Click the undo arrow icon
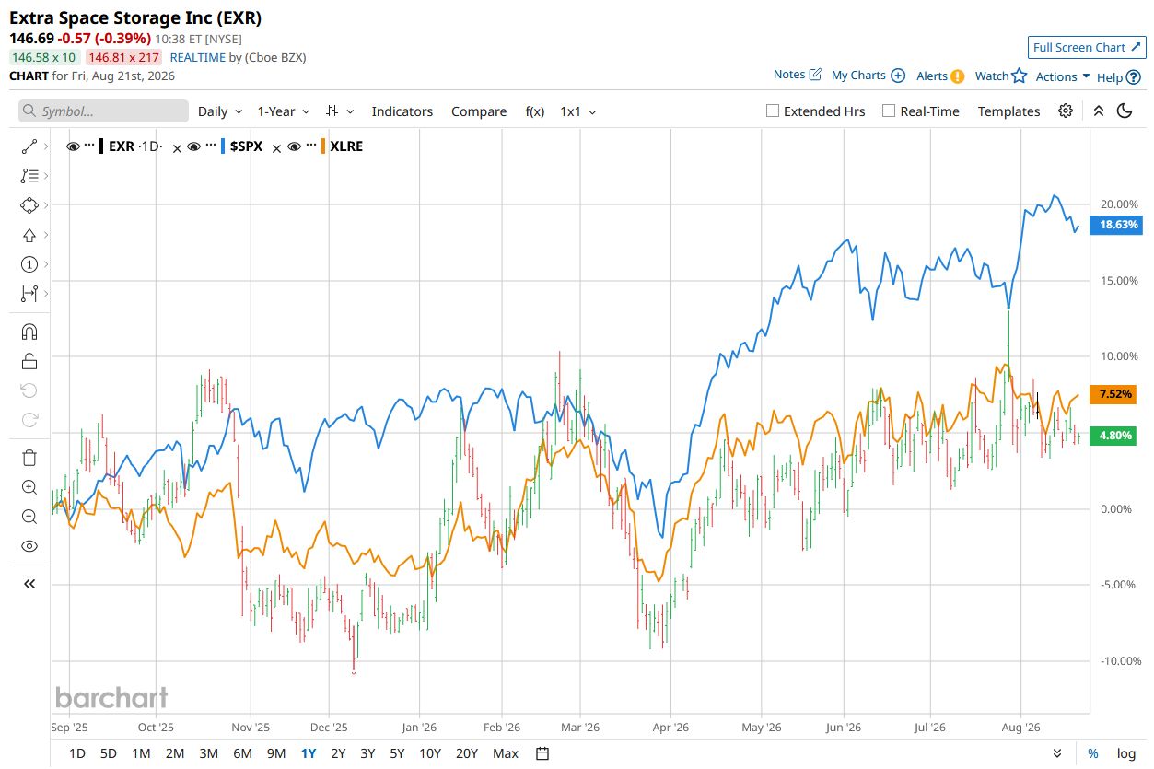The width and height of the screenshot is (1154, 769). (29, 390)
